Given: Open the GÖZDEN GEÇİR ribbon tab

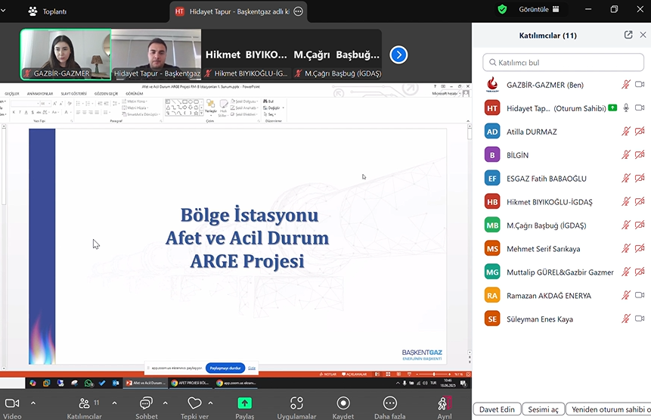Looking at the screenshot, I should [106, 94].
